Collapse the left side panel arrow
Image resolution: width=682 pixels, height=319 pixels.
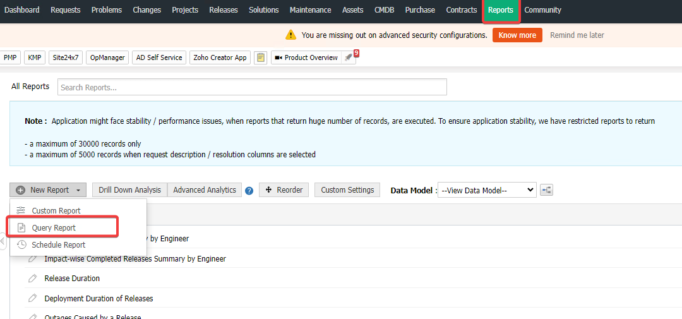3,241
